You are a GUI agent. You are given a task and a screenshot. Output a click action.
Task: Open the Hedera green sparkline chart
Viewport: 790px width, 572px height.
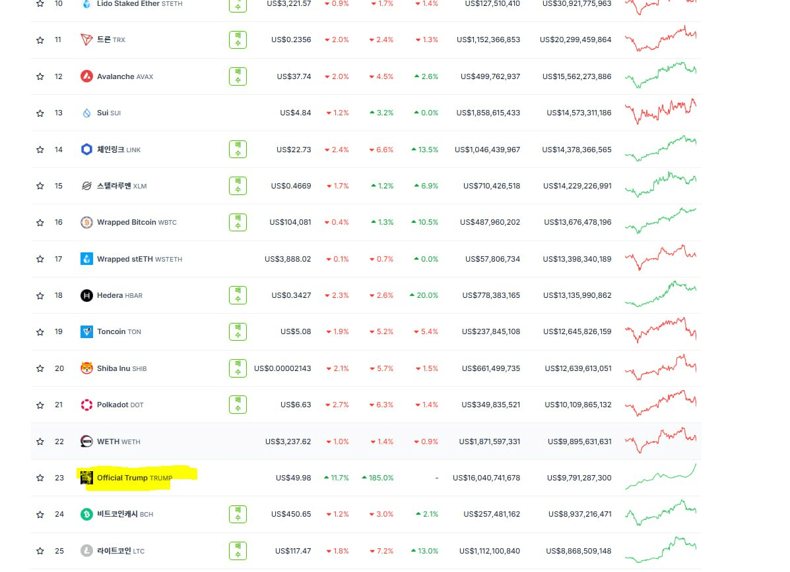[x=661, y=295]
